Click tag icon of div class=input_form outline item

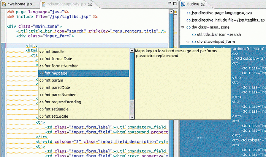194,42
